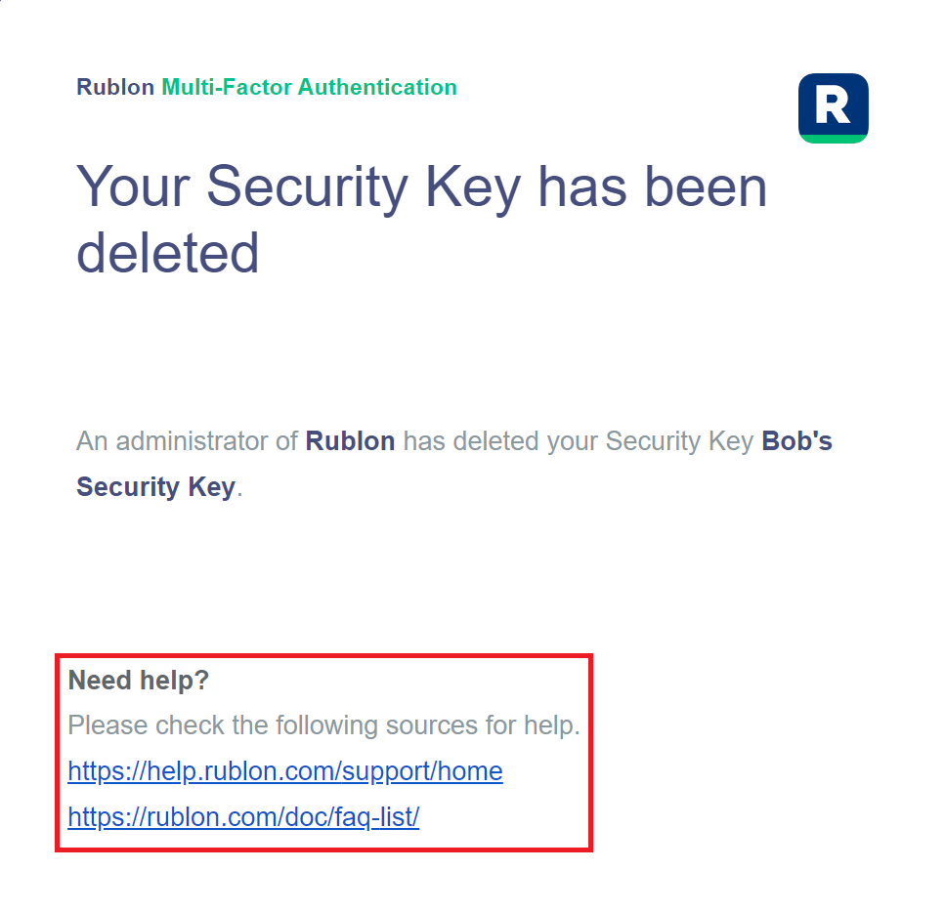The height and width of the screenshot is (911, 945).
Task: Click the dark "Rublon" word in header
Action: coord(115,87)
